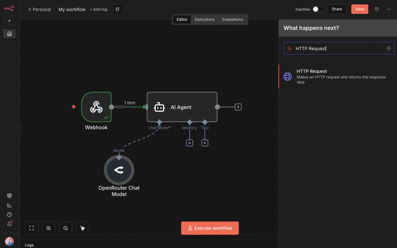This screenshot has height=248, width=397.
Task: Clear the search field with X icon
Action: pos(389,48)
